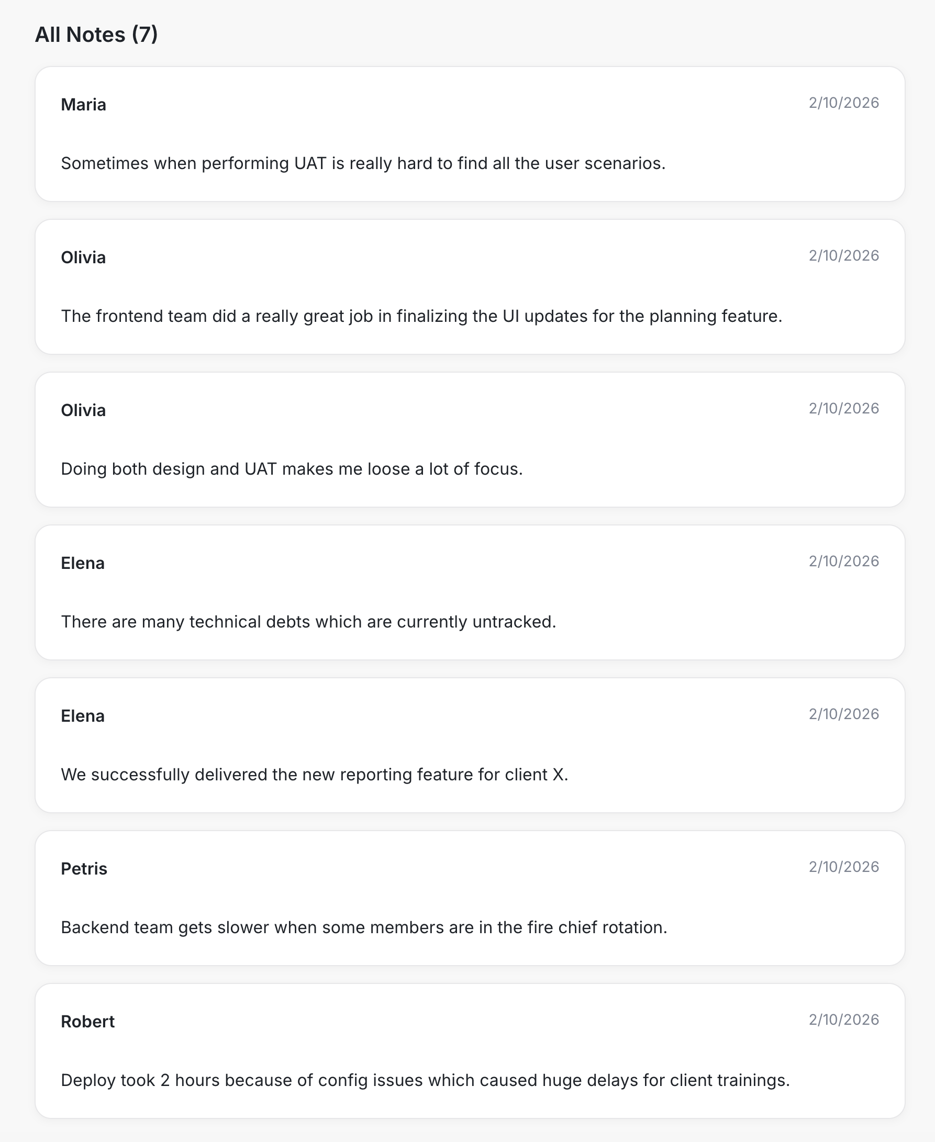Screen dimensions: 935x1142
Task: Select the author name Robert
Action: tap(88, 1022)
